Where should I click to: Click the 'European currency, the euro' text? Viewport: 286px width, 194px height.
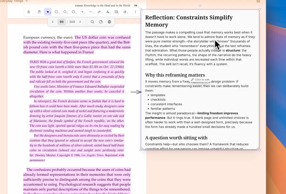(x=48, y=37)
